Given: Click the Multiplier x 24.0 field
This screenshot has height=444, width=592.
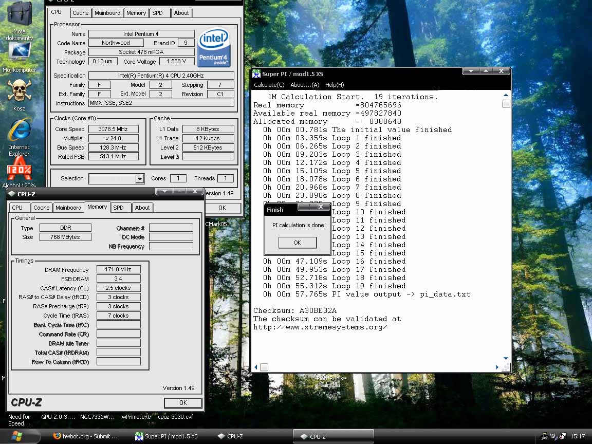Looking at the screenshot, I should click(113, 138).
